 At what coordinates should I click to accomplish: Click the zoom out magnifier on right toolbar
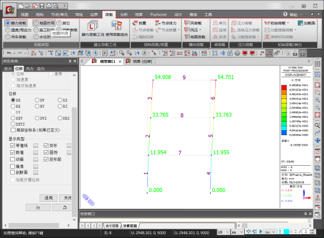[x=317, y=107]
